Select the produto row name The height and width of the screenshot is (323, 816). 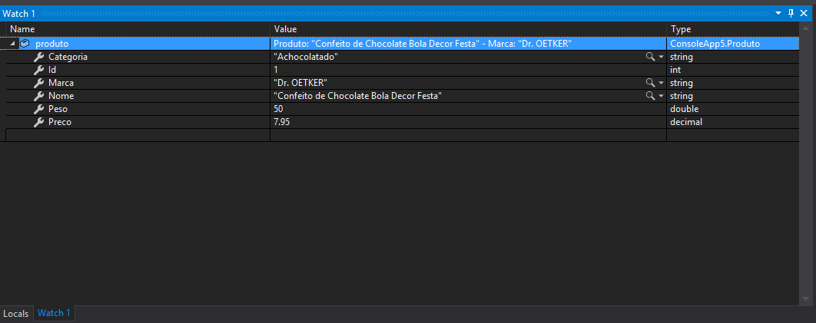(x=52, y=44)
